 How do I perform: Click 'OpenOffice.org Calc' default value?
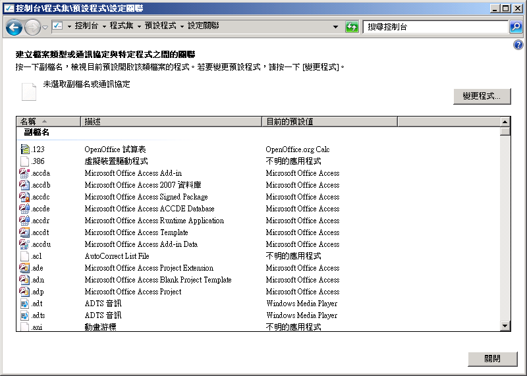pos(298,149)
